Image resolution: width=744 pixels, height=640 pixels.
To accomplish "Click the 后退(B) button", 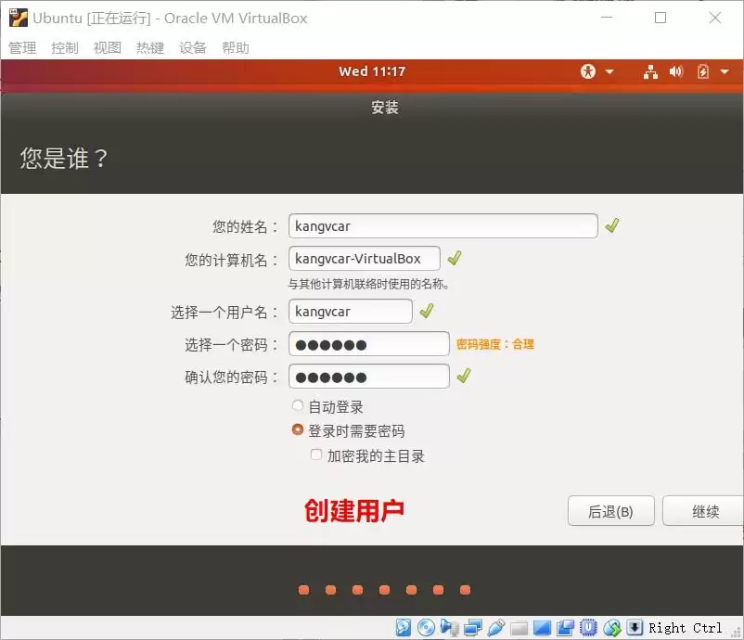I will (610, 510).
